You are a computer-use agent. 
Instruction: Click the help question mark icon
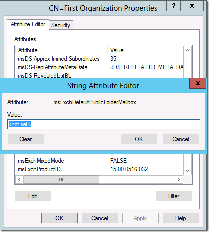coord(173,6)
